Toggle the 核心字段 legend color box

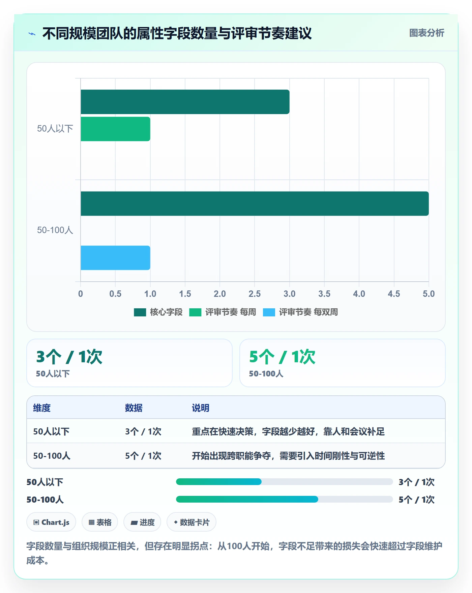(140, 312)
